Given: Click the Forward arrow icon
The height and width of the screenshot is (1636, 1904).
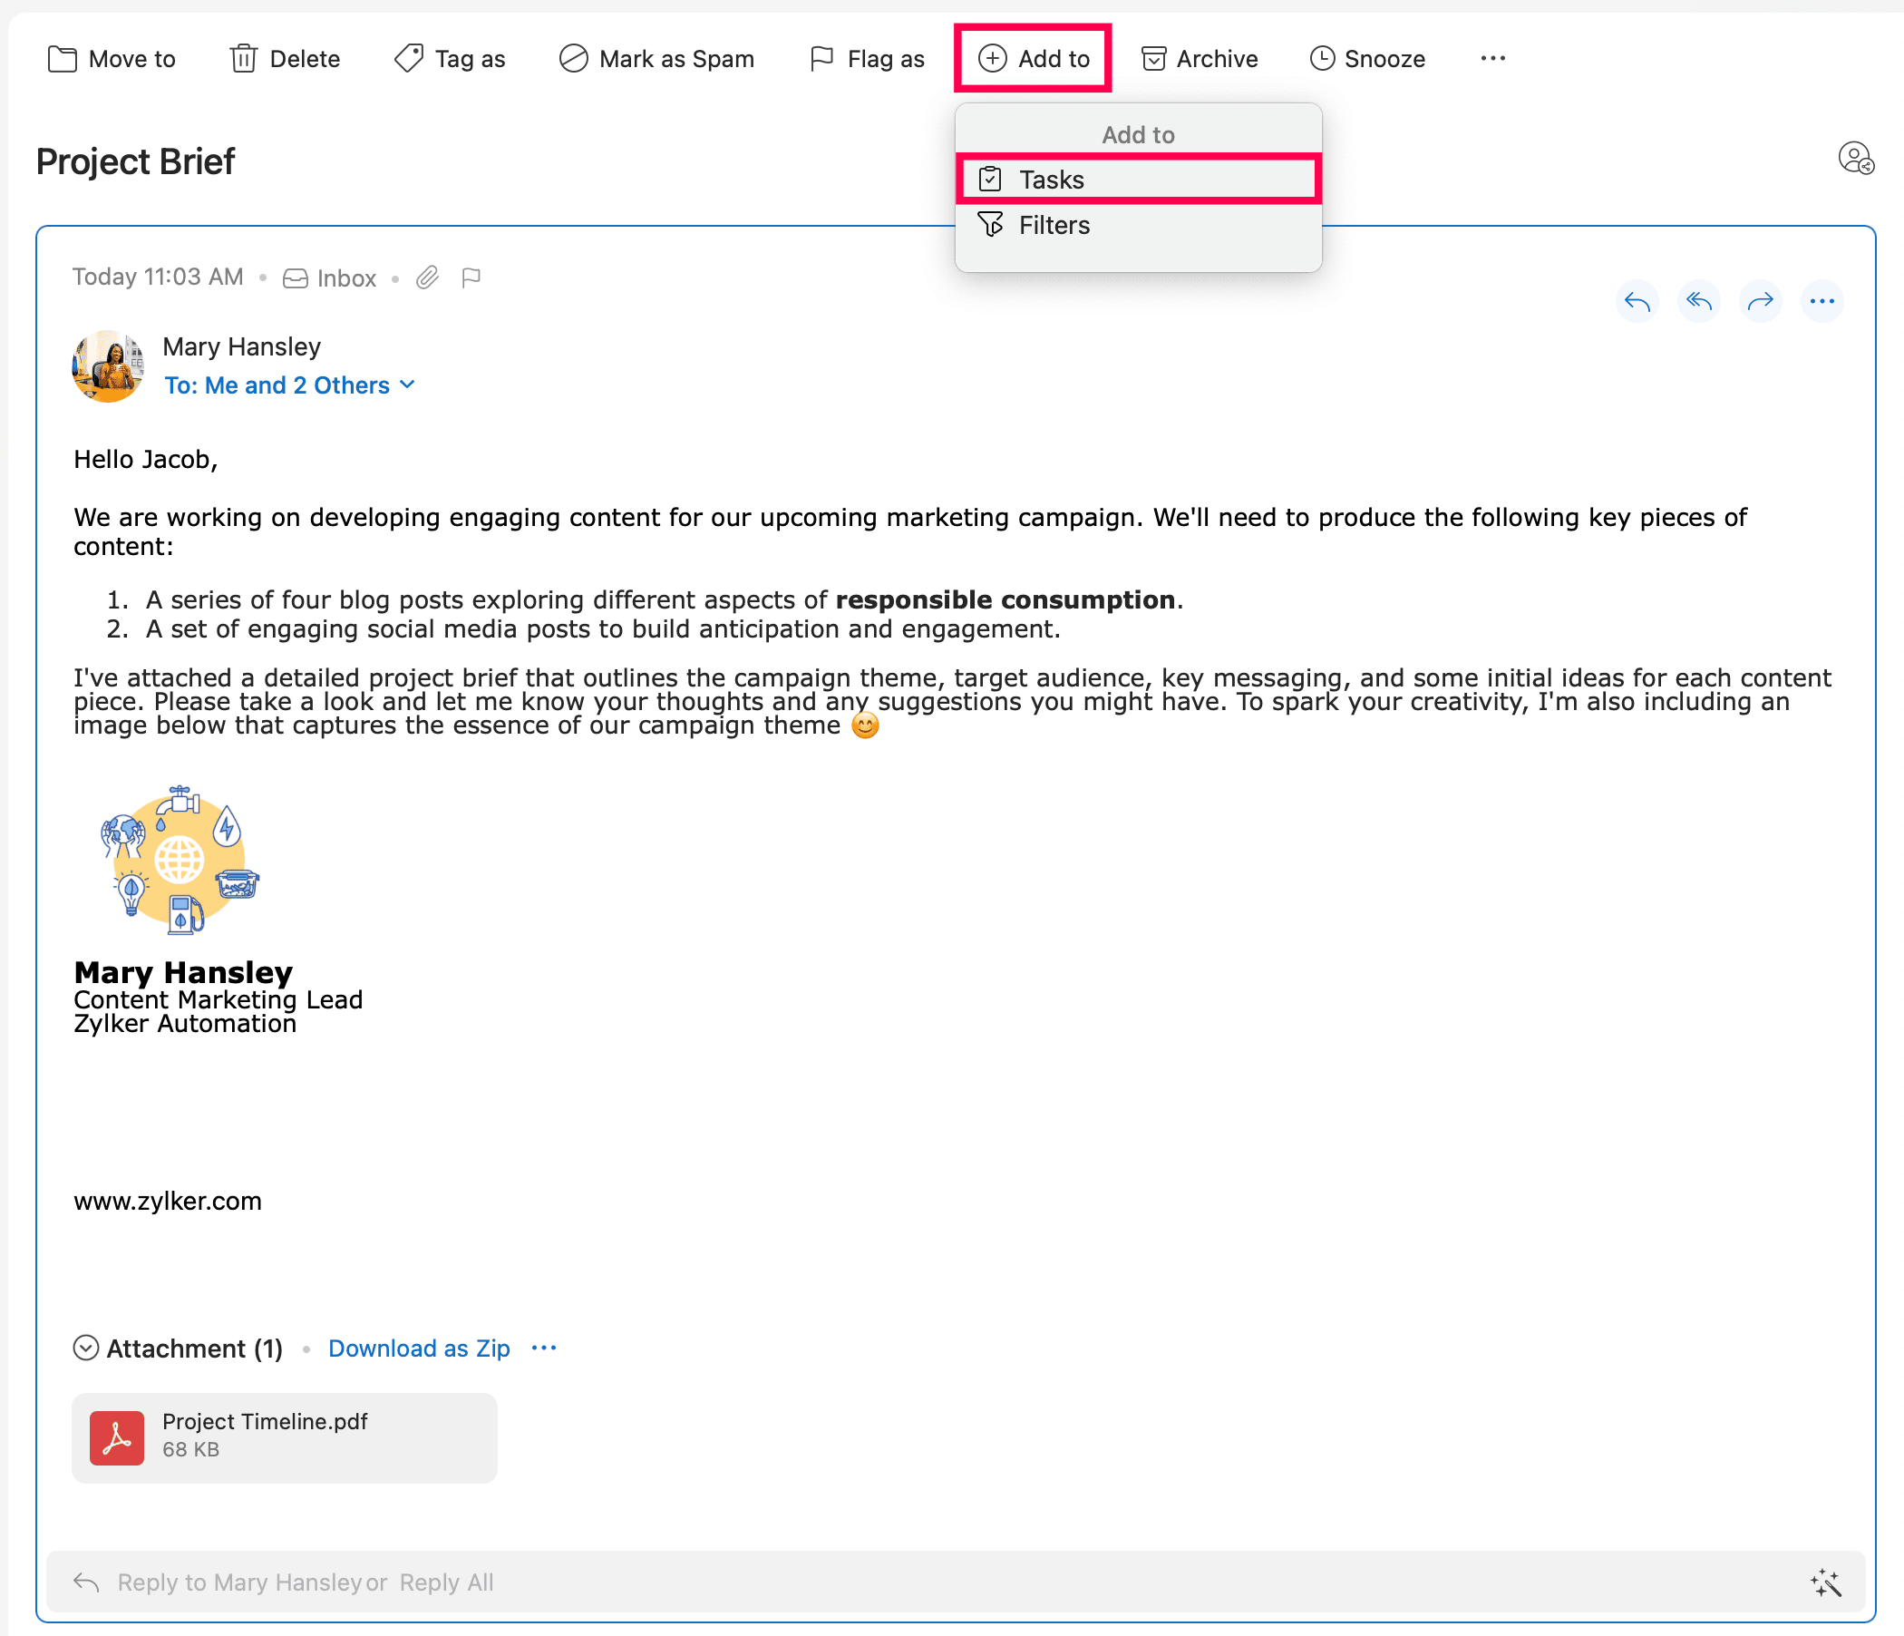Looking at the screenshot, I should (x=1760, y=301).
